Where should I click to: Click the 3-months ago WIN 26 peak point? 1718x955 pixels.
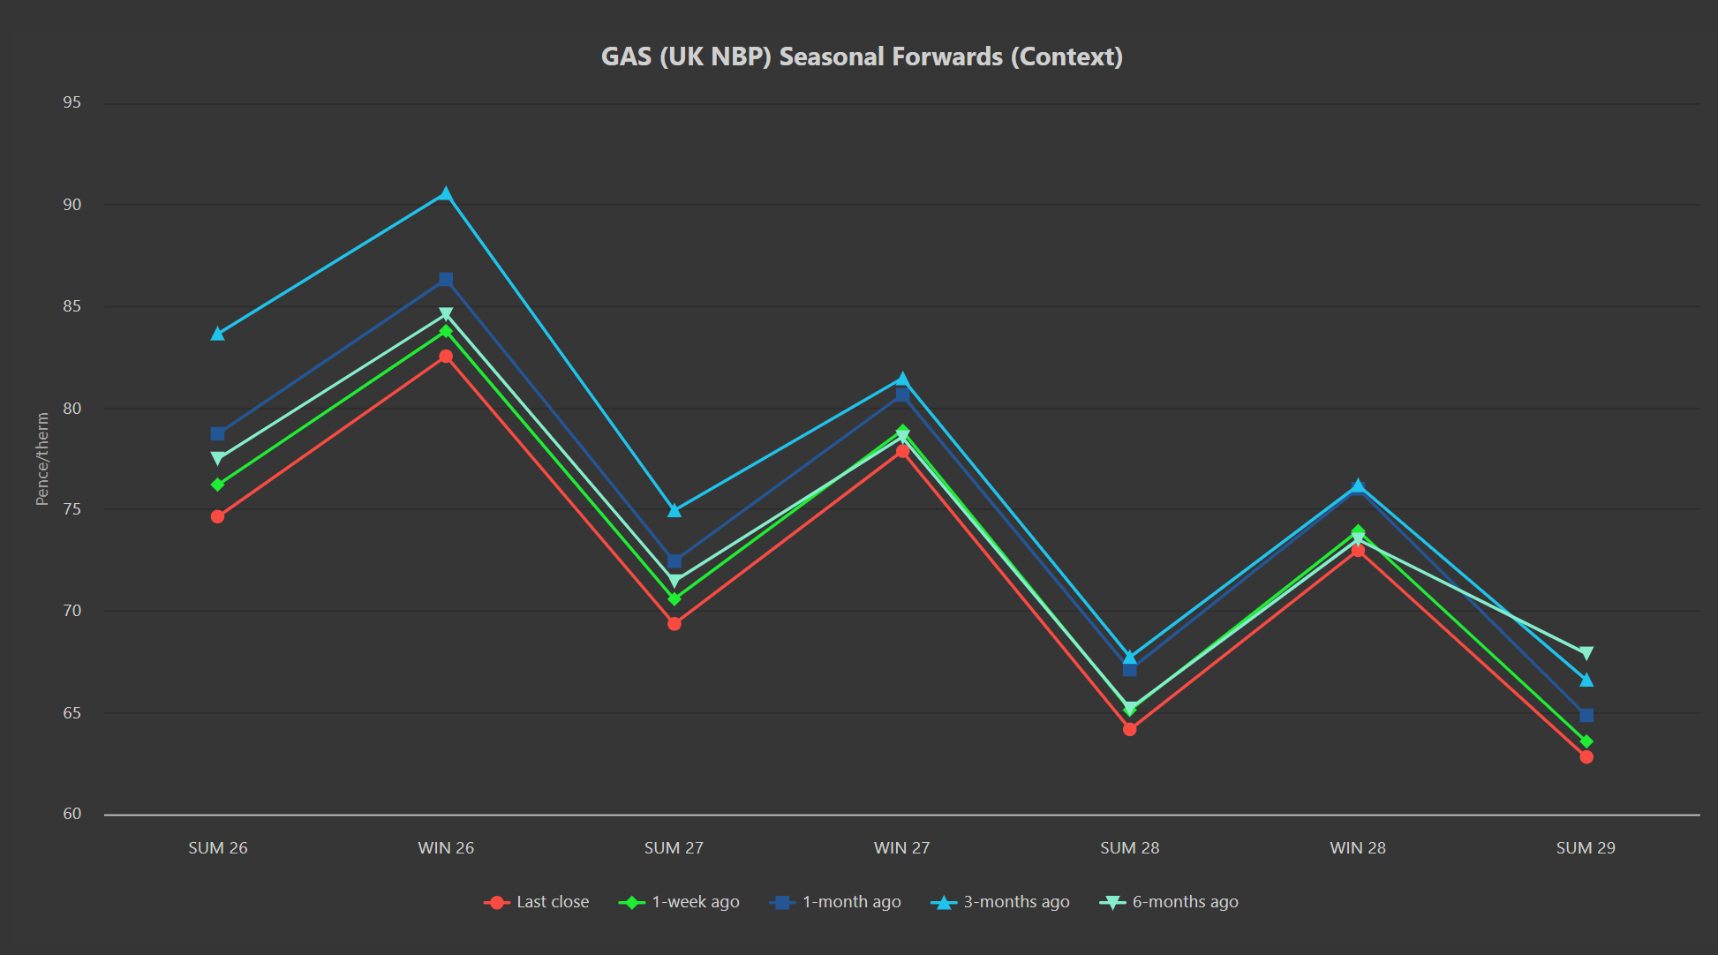coord(446,194)
